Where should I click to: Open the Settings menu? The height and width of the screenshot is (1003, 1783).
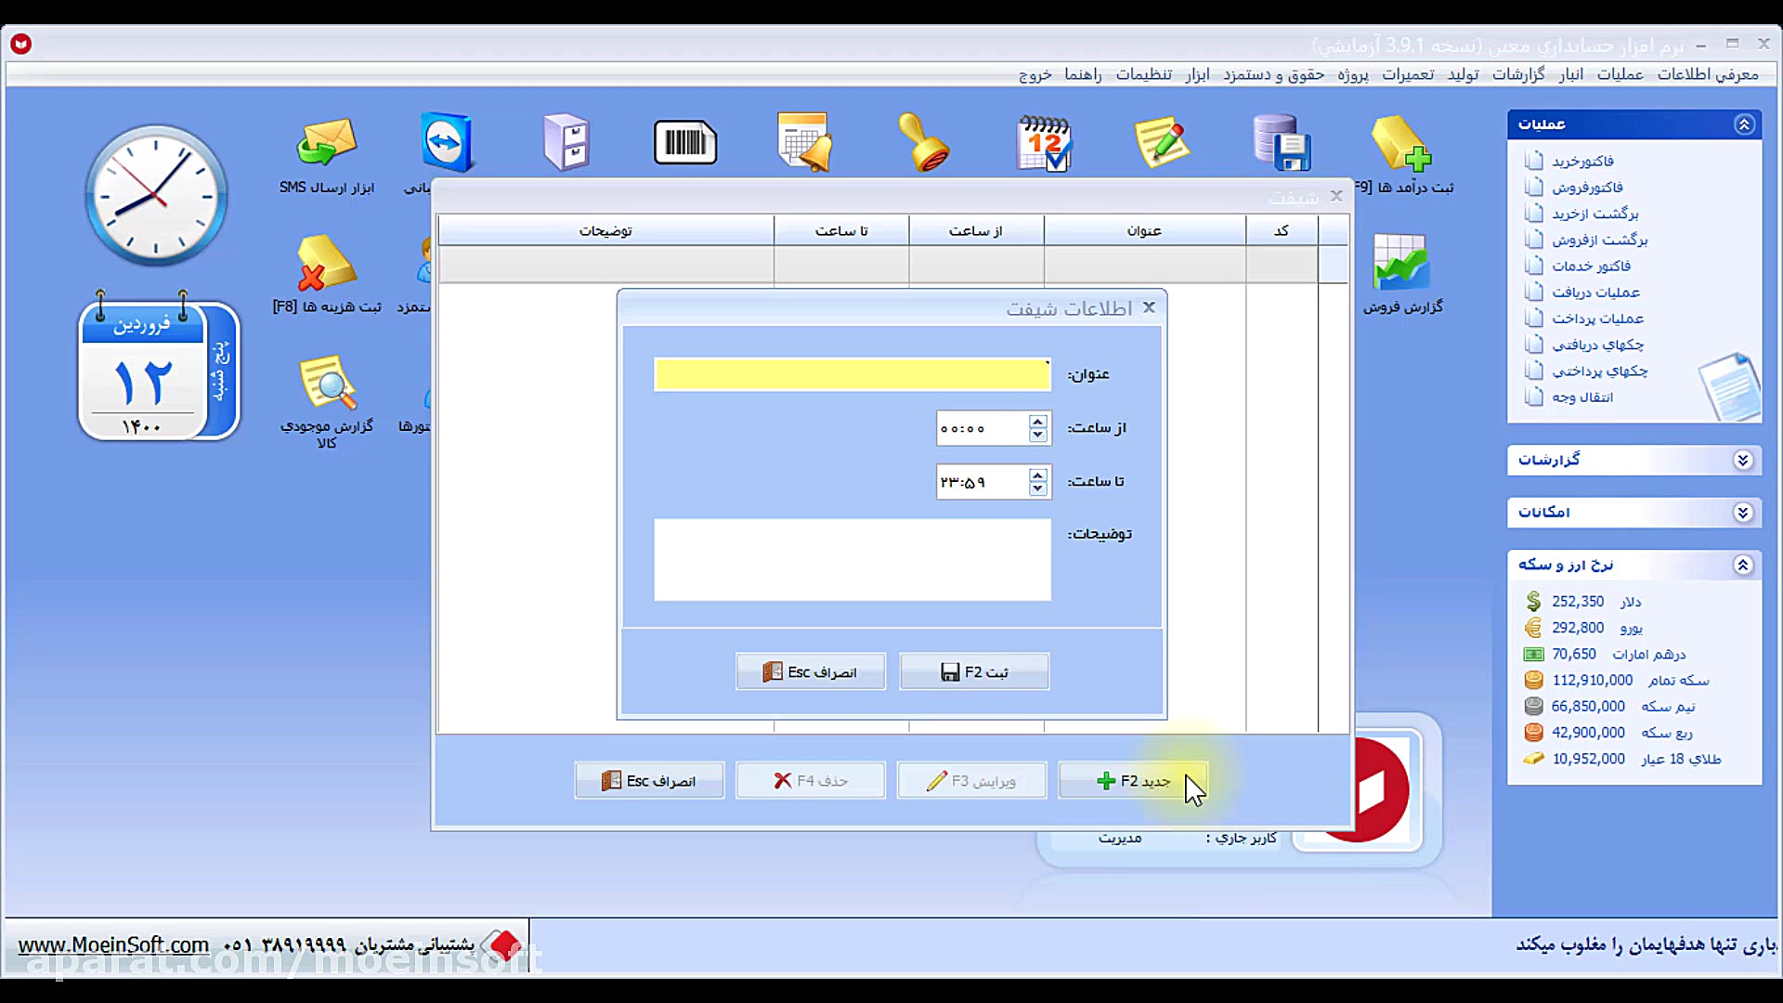tap(1143, 74)
